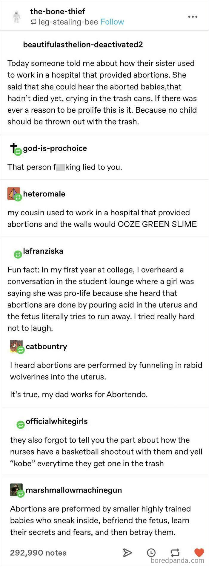Open post activity with the clock icon
Image resolution: width=209 pixels, height=567 pixels.
click(x=152, y=552)
